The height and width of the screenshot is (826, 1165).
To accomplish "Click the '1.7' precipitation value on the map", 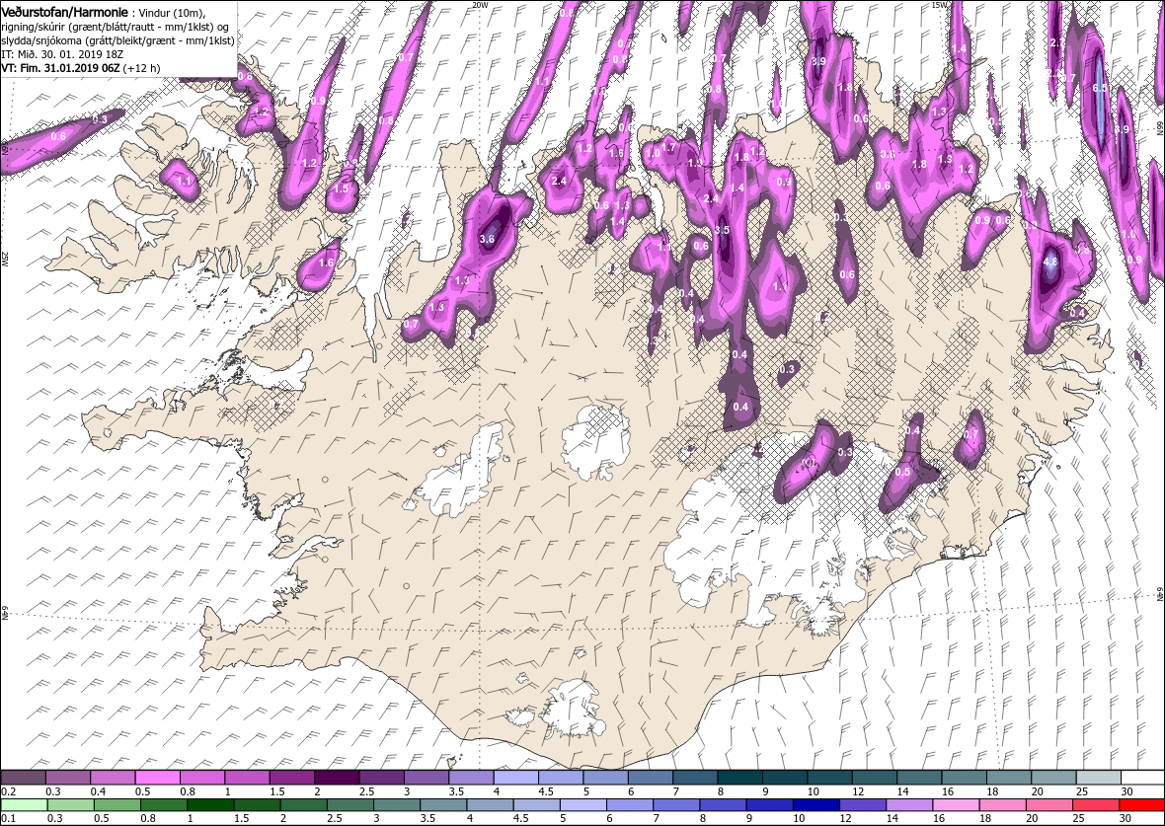I will point(669,148).
